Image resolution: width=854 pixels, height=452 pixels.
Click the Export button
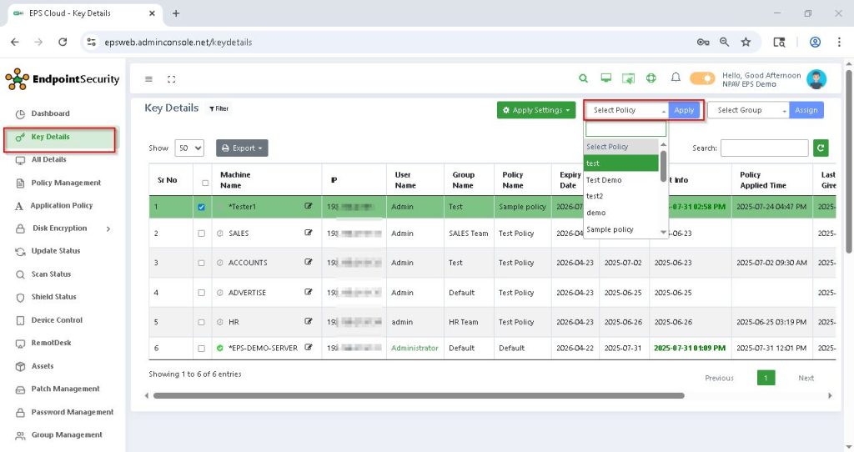[242, 148]
